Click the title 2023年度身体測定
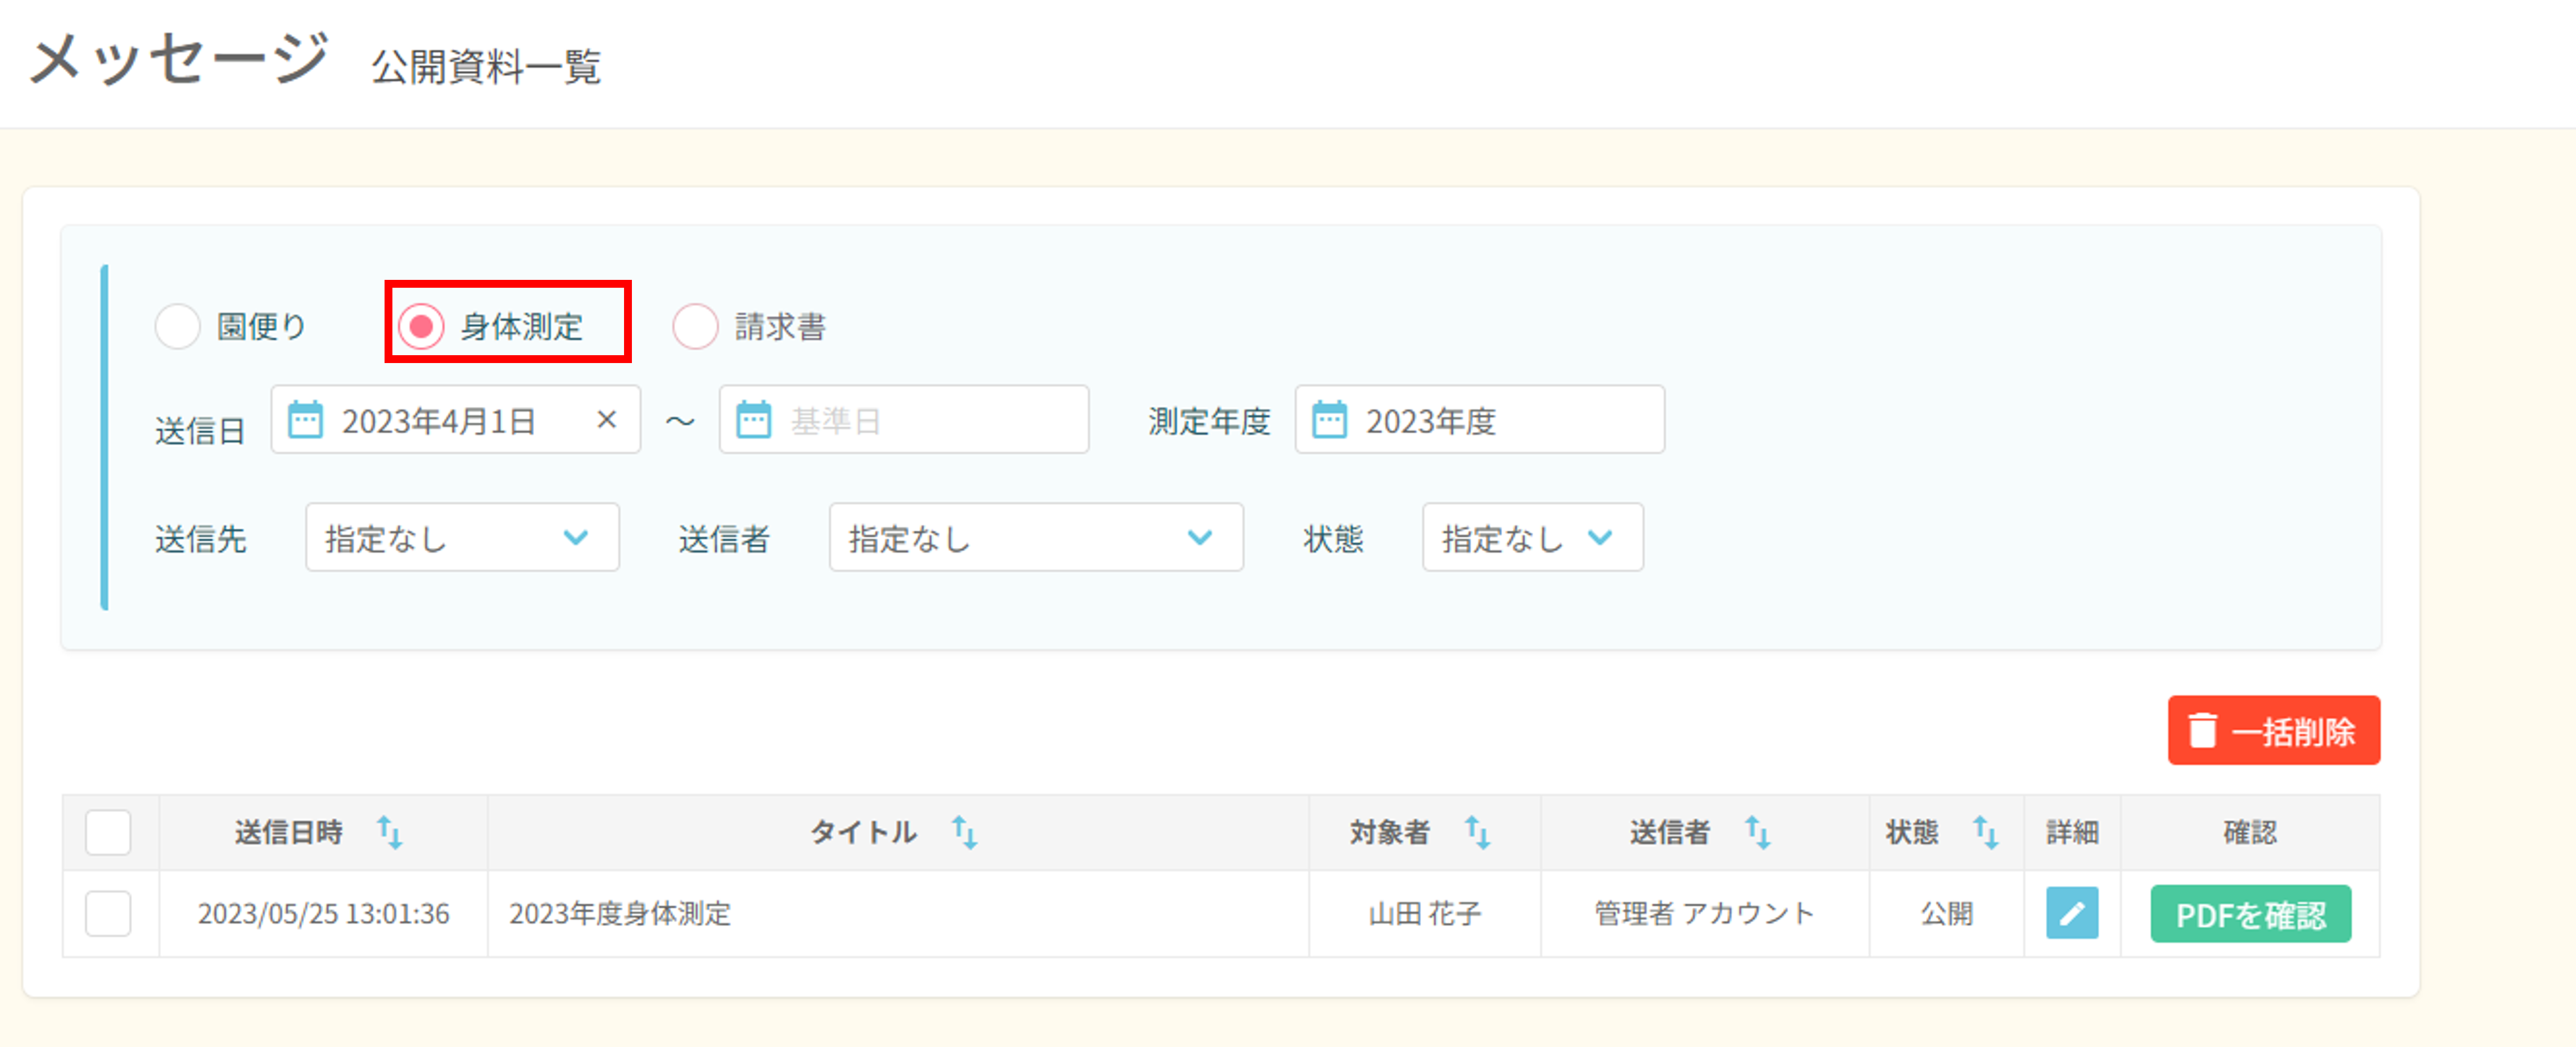This screenshot has width=2576, height=1047. pyautogui.click(x=620, y=914)
